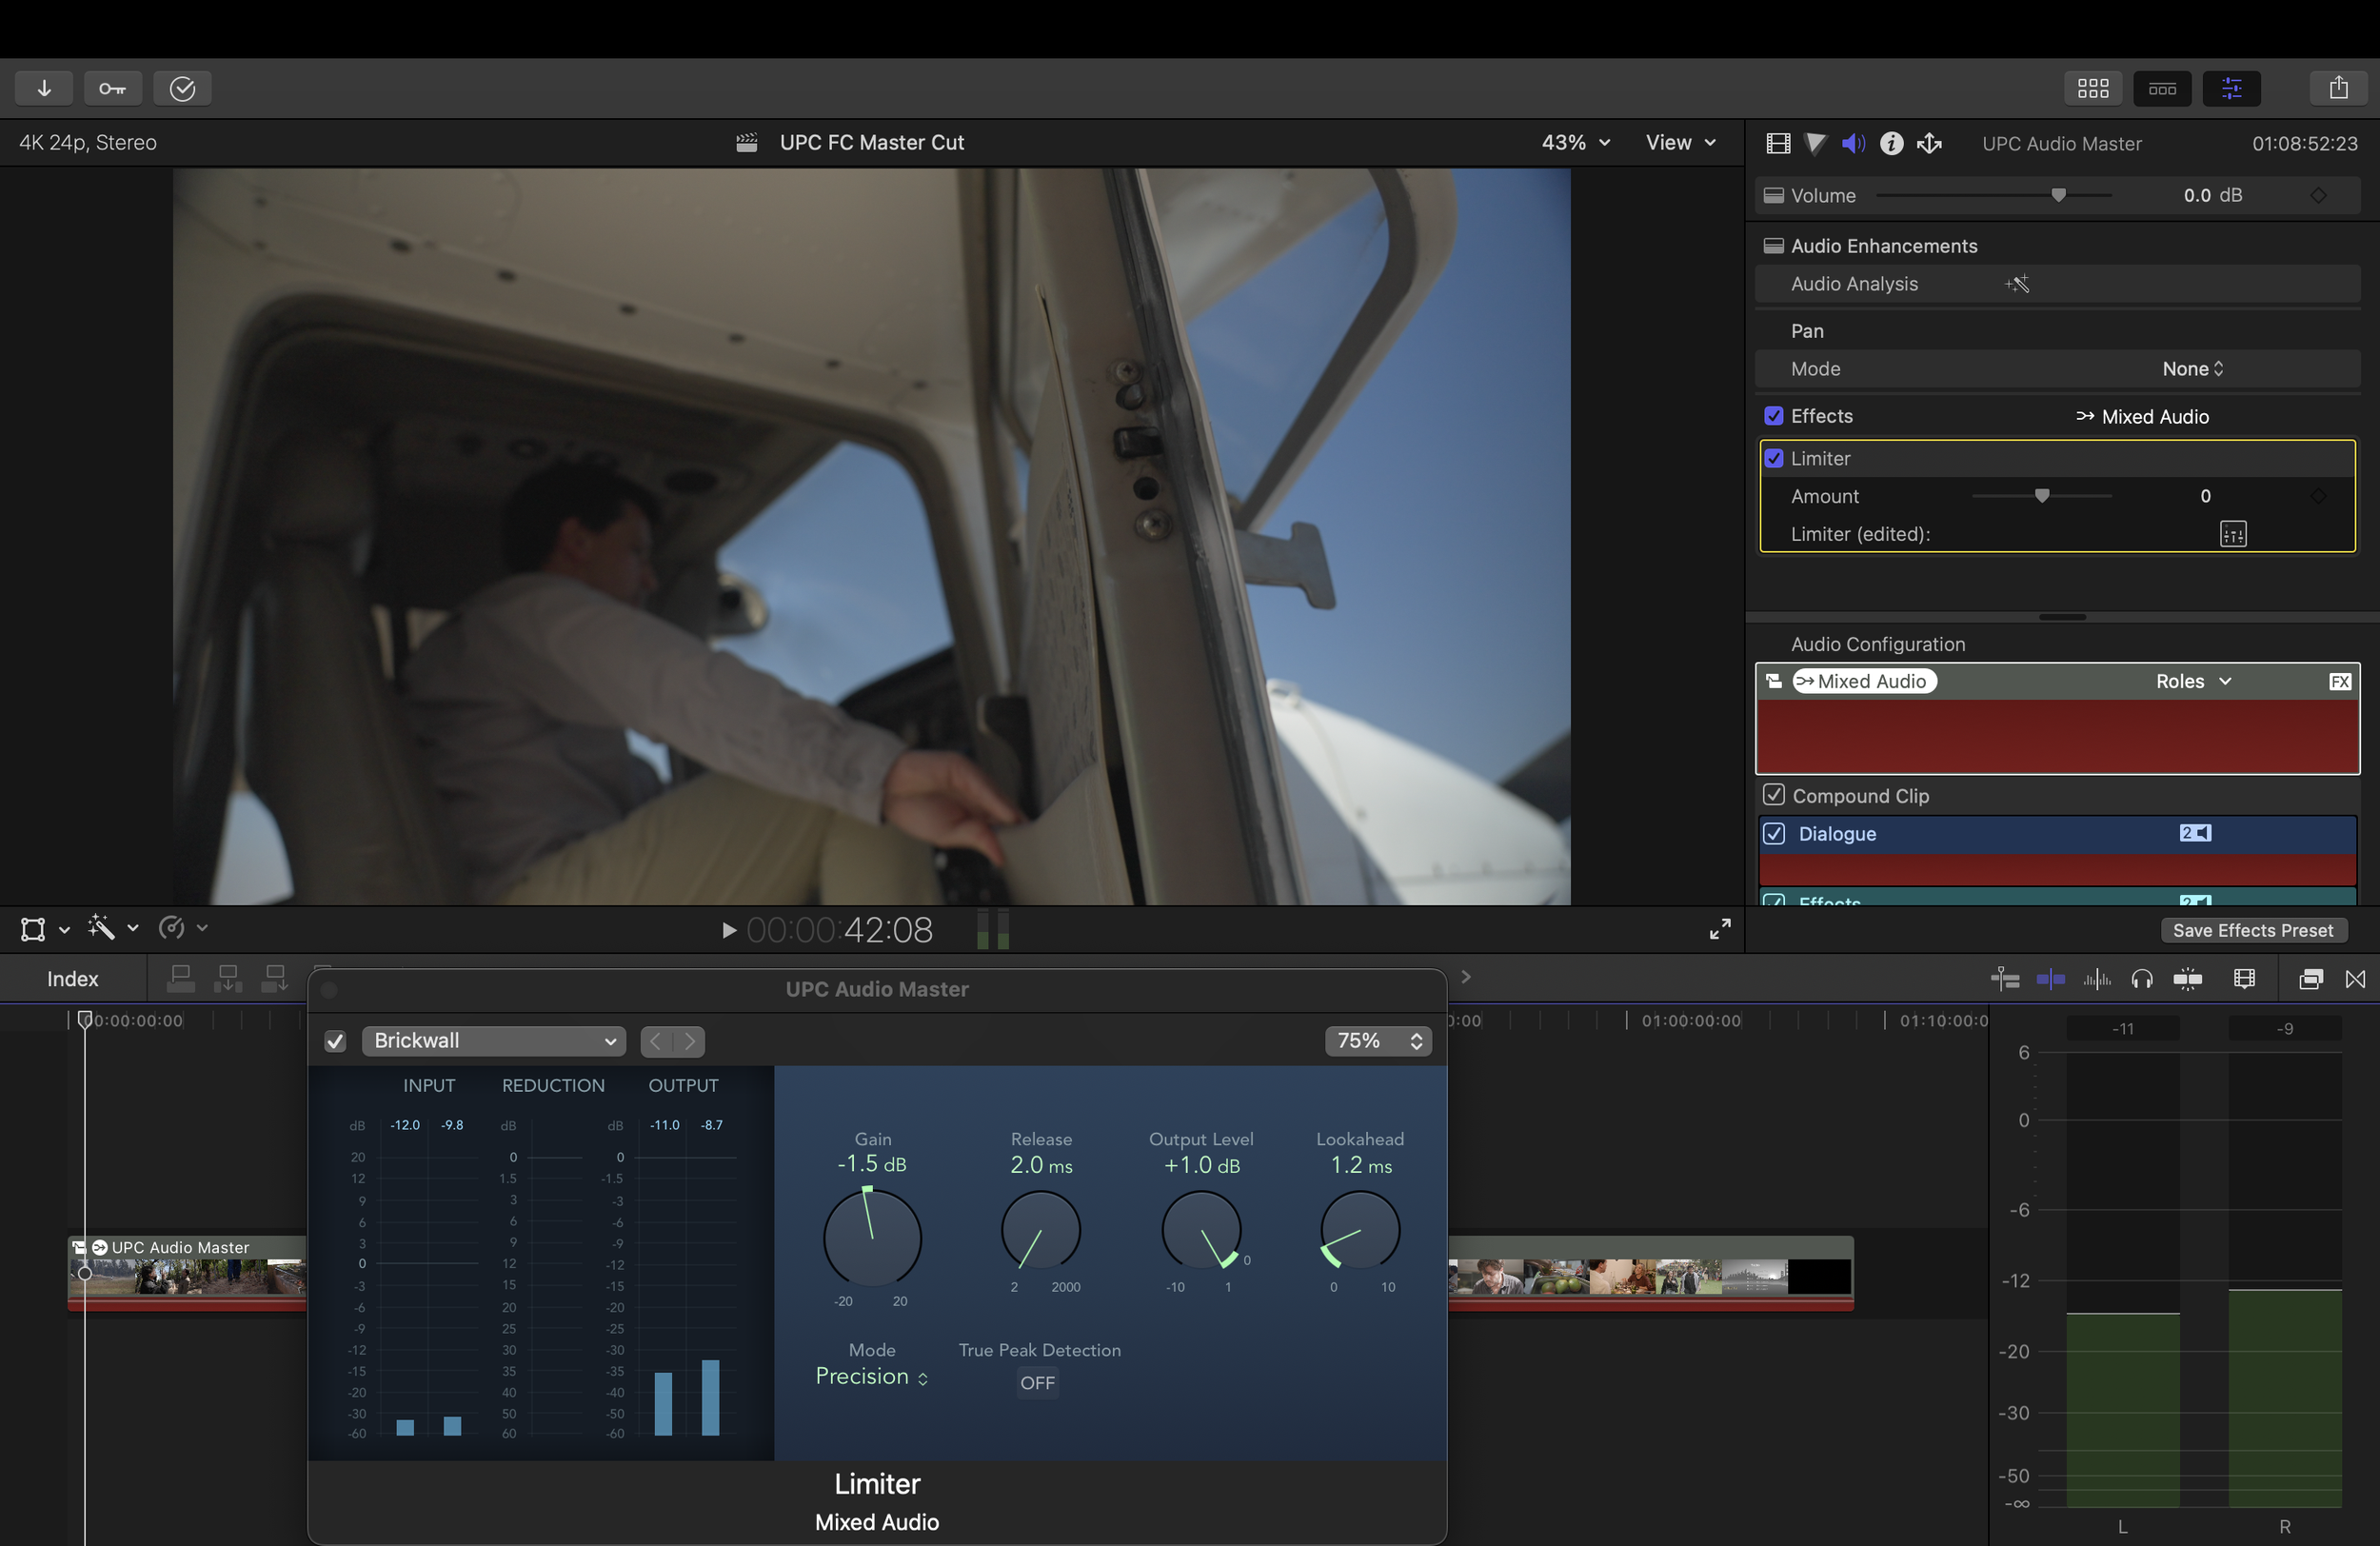Image resolution: width=2380 pixels, height=1546 pixels.
Task: Open viewer zoom 43% dropdown
Action: tap(1575, 142)
